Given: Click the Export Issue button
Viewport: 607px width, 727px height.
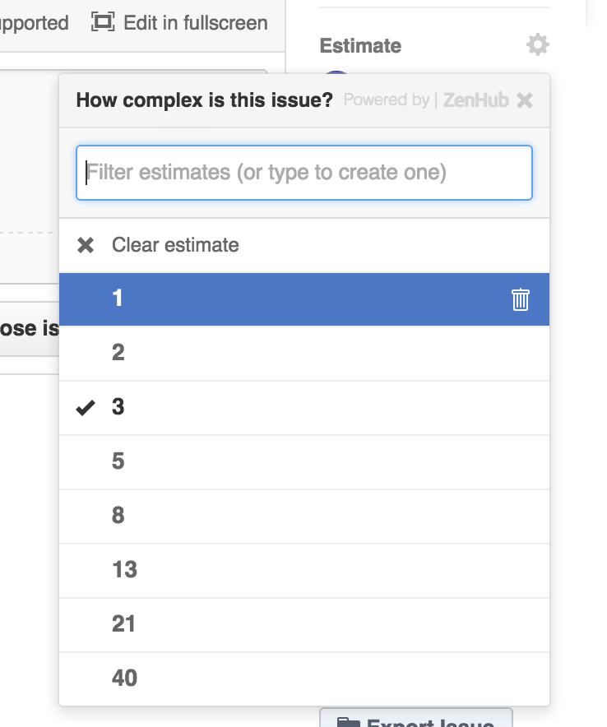Looking at the screenshot, I should click(x=415, y=719).
